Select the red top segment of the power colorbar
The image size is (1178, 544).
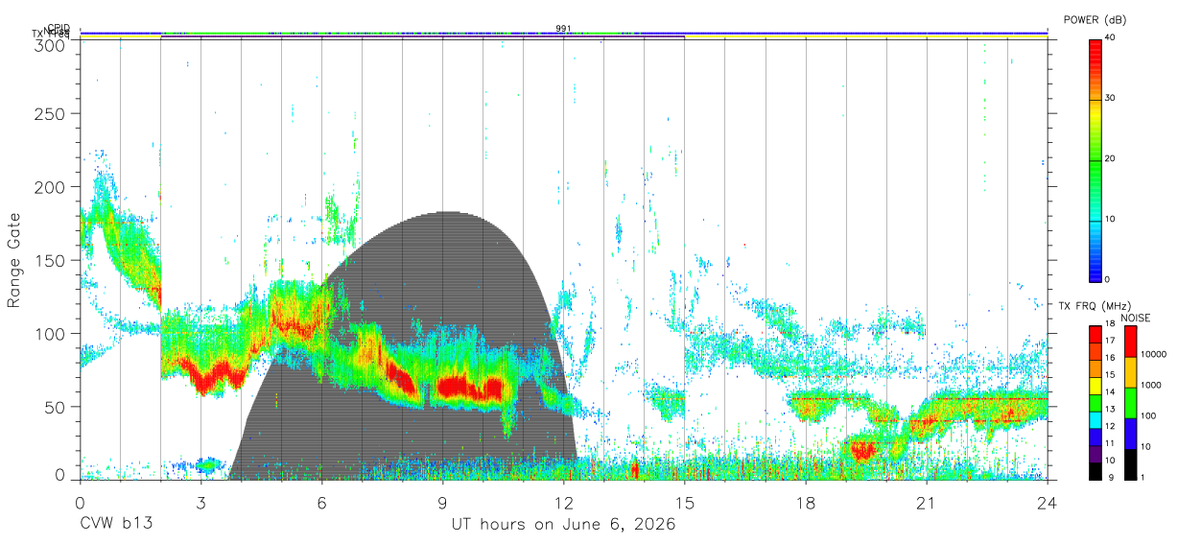point(1095,68)
